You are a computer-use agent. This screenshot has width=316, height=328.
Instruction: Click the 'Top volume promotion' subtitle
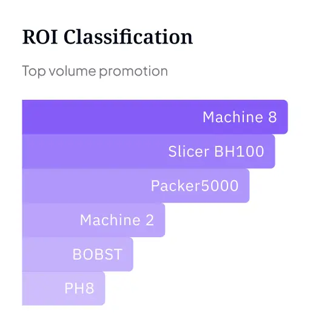[x=95, y=71]
